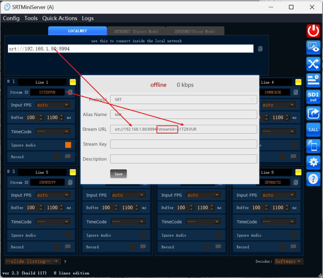
Task: Toggle Ignore Audio for Line 1
Action: 68,145
